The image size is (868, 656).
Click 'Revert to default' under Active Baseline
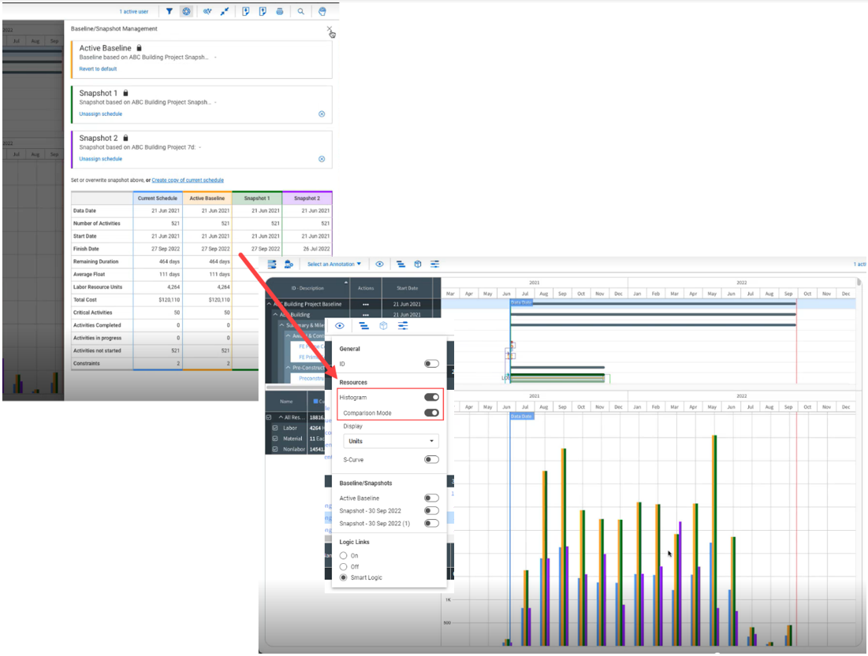tap(98, 69)
